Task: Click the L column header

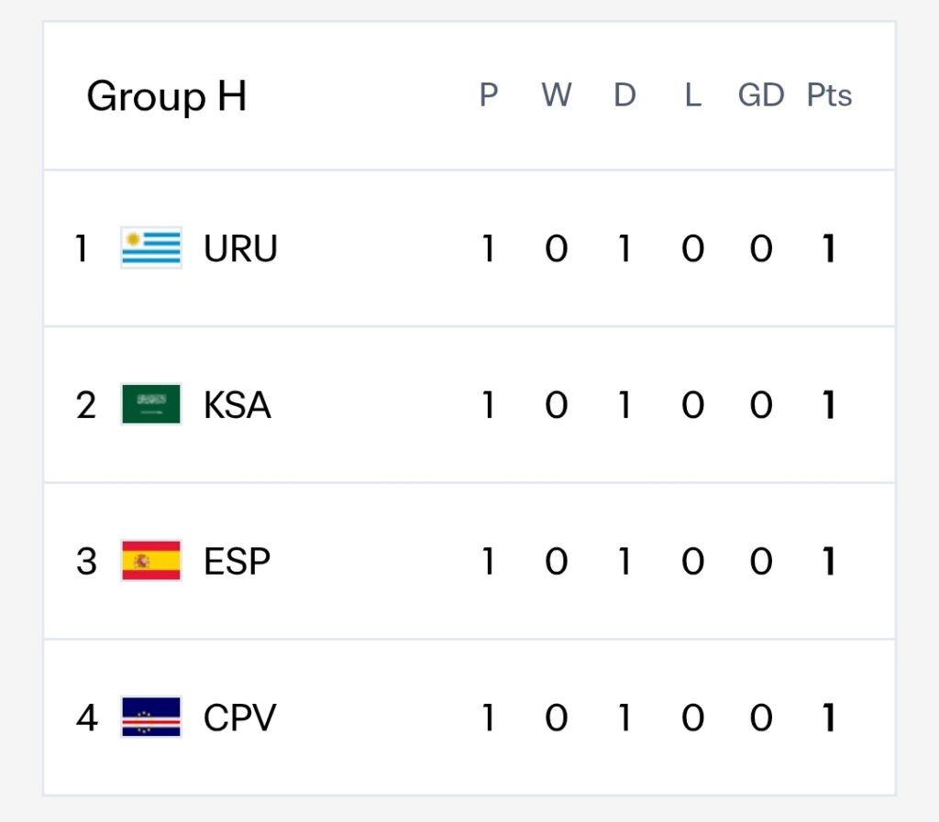Action: tap(693, 94)
